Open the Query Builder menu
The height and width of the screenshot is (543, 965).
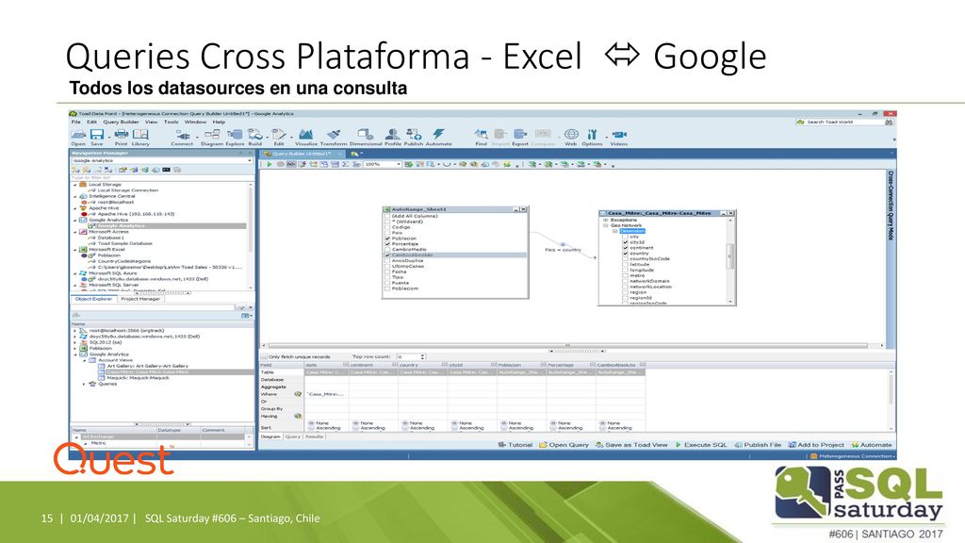click(121, 122)
